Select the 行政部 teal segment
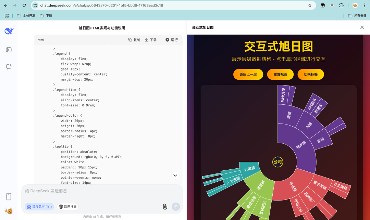Screen dimensions: 370x220 [x=249, y=169]
